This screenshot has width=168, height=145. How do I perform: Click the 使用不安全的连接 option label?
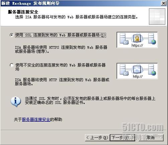coord(60,67)
